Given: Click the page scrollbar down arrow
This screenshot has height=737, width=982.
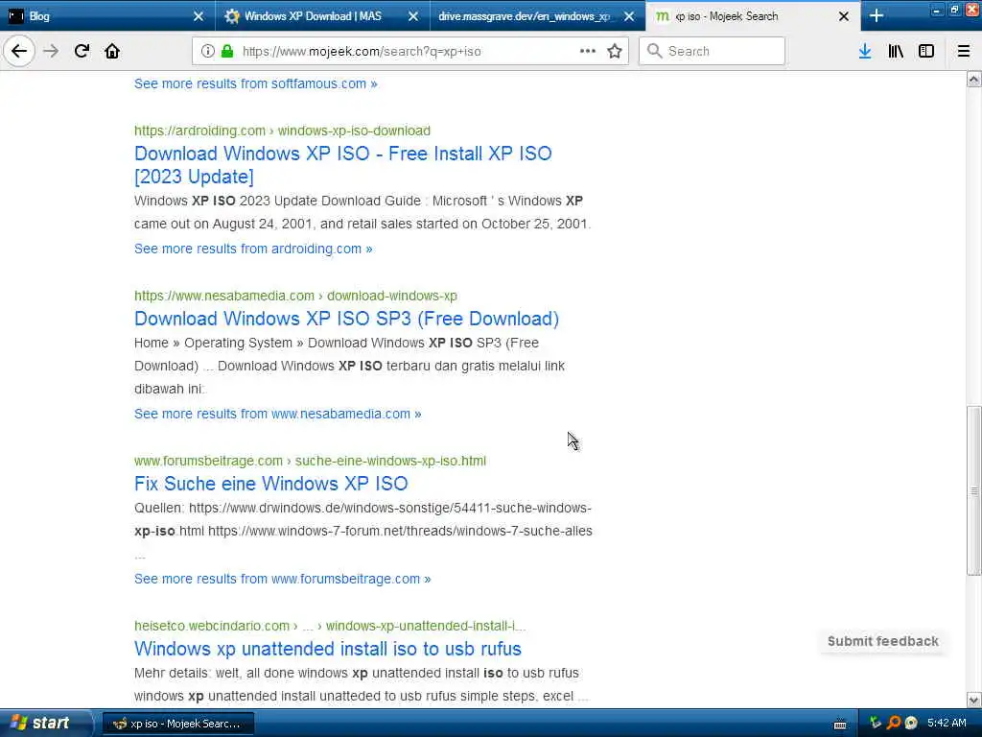Looking at the screenshot, I should point(974,700).
